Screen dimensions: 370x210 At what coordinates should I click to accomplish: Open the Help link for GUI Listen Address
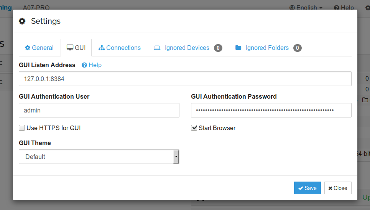pyautogui.click(x=95, y=65)
